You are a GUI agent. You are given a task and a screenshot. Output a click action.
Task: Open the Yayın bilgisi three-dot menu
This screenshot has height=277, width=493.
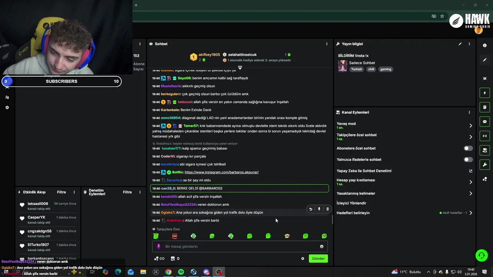[469, 44]
